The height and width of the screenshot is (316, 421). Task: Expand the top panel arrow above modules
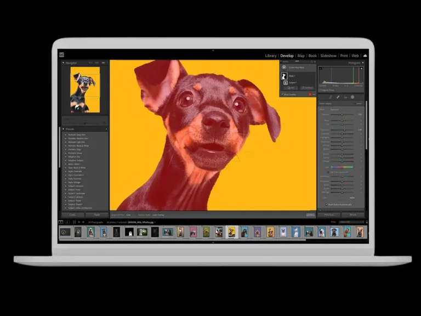pos(213,50)
